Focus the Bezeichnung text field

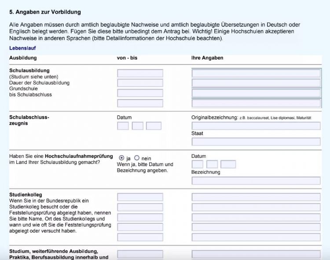(256, 181)
